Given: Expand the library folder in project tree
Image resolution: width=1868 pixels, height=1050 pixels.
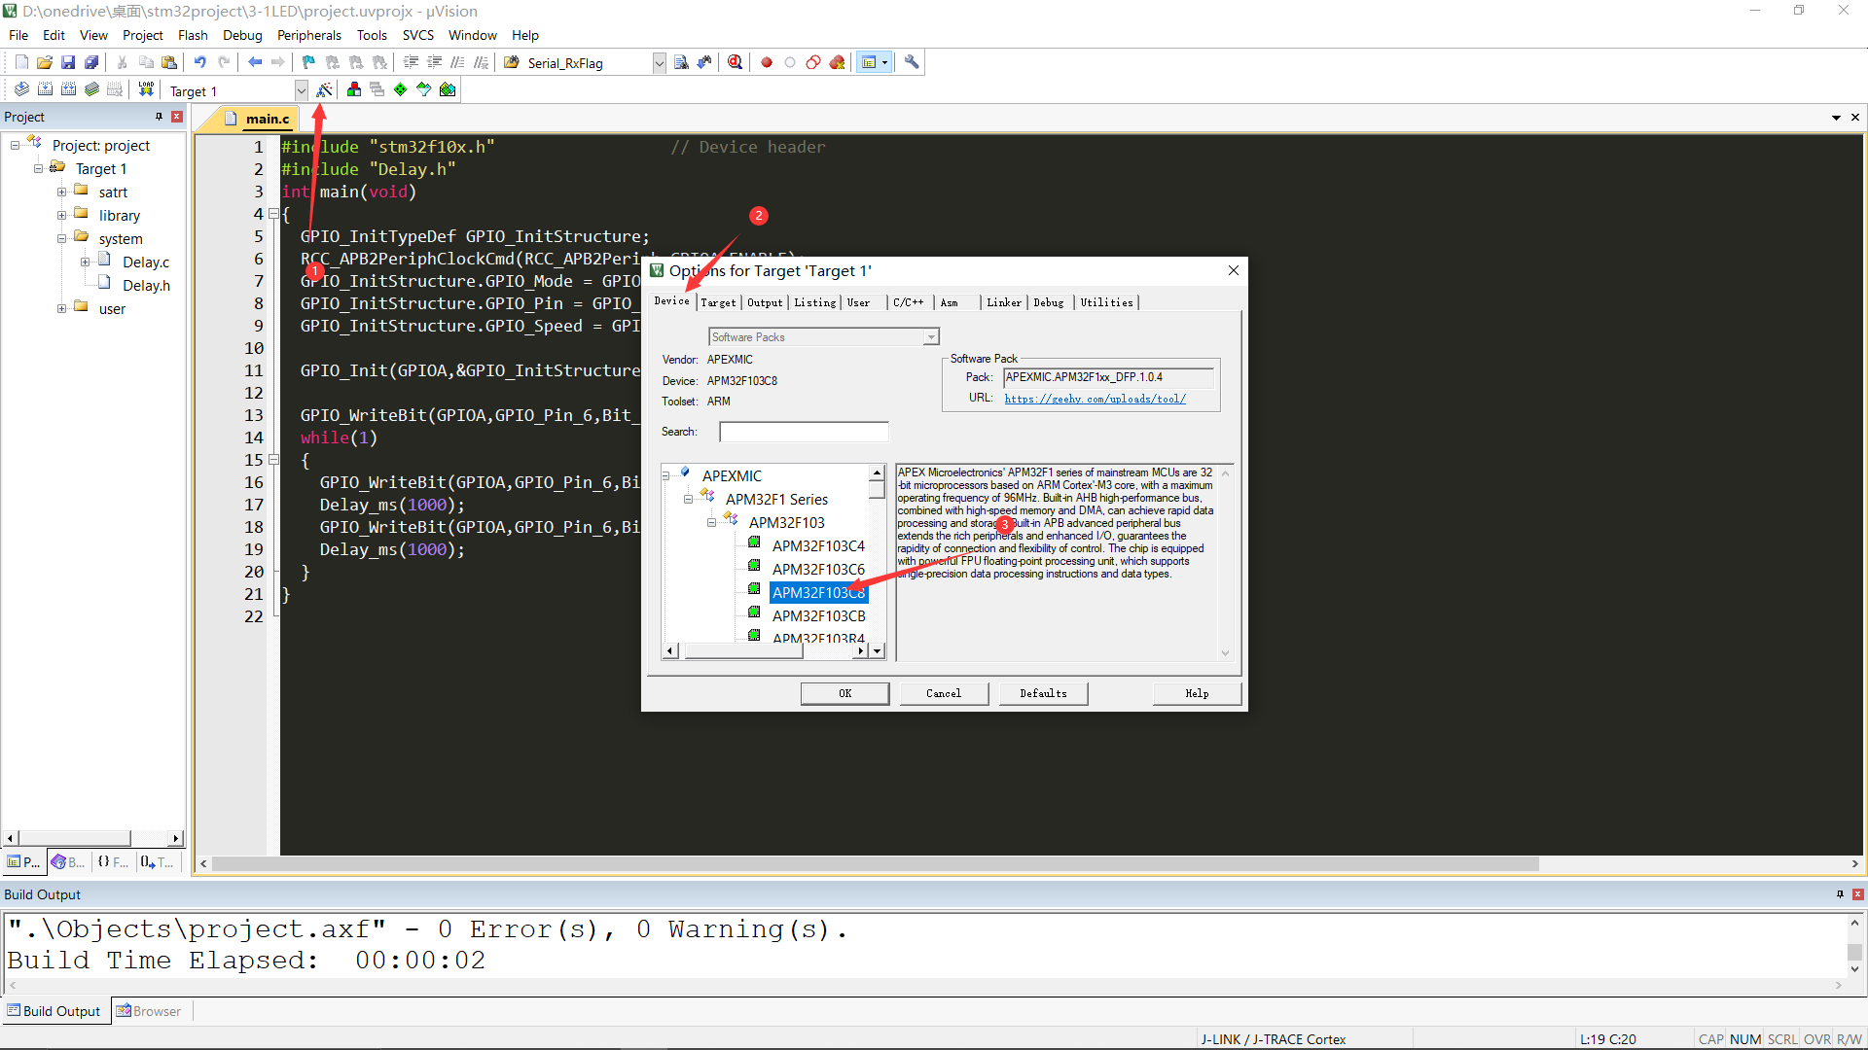Looking at the screenshot, I should coord(61,215).
